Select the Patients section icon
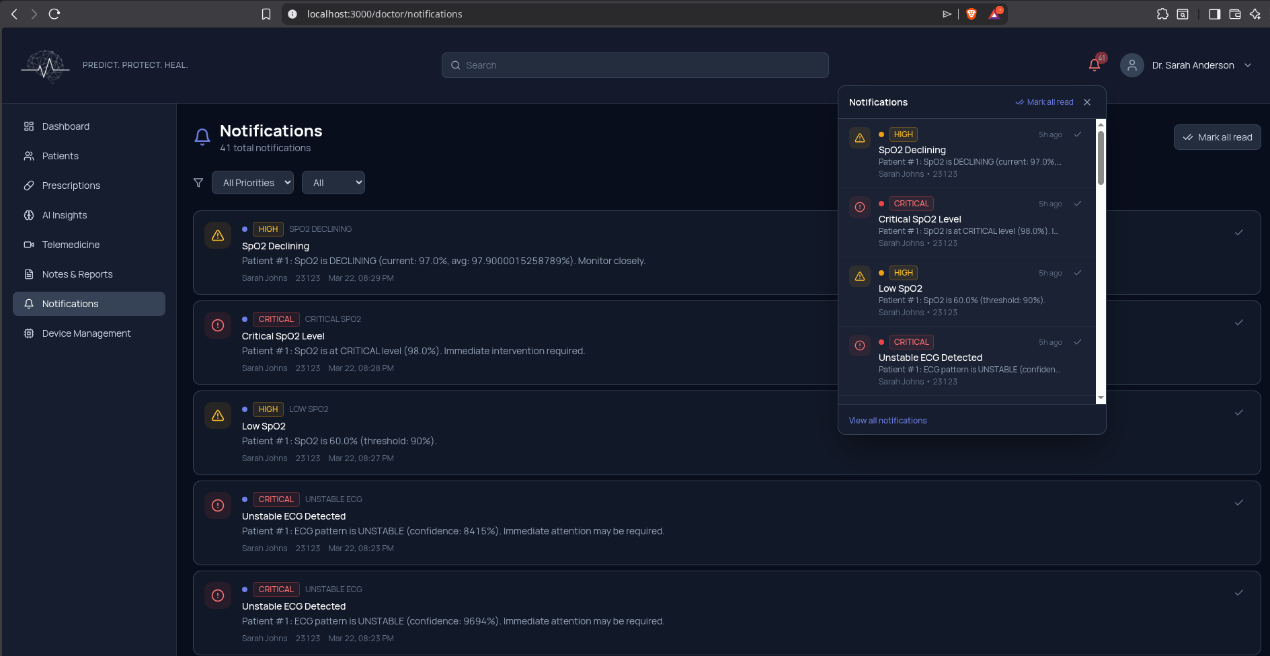Screen dimensions: 1270x656 (x=28, y=155)
